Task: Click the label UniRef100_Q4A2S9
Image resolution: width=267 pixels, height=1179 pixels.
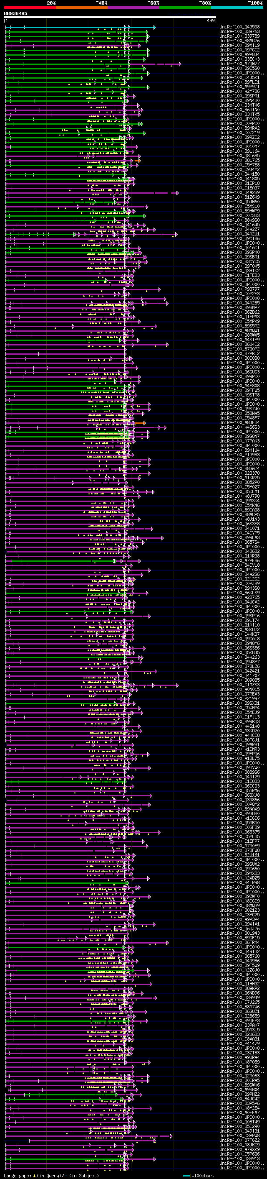Action: coord(239,193)
